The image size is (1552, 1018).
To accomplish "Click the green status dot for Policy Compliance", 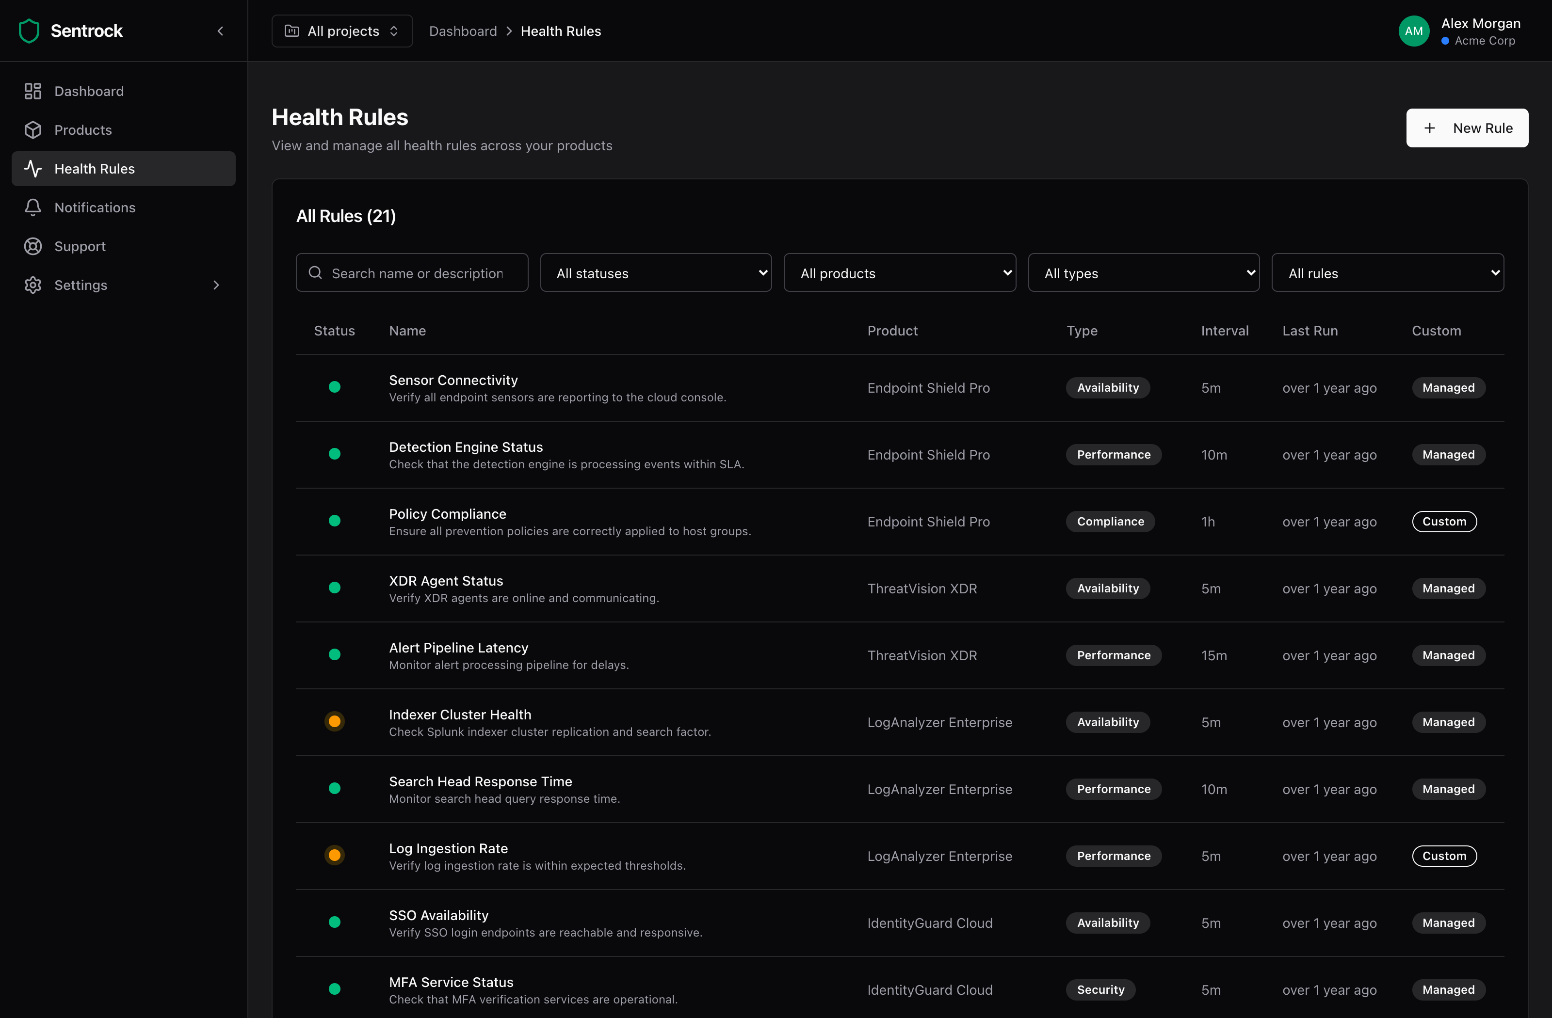I will click(x=335, y=521).
